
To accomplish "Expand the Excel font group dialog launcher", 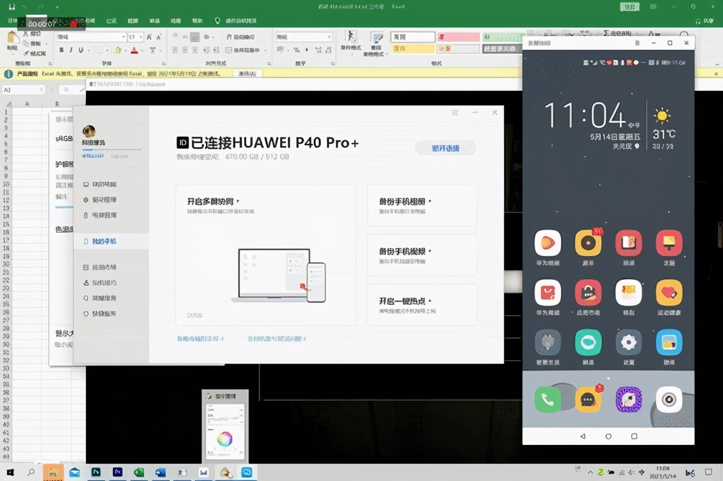I will pyautogui.click(x=164, y=64).
